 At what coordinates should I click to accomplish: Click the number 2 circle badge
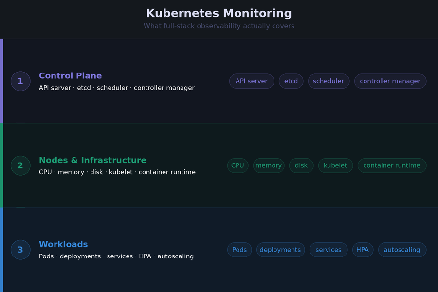20,165
